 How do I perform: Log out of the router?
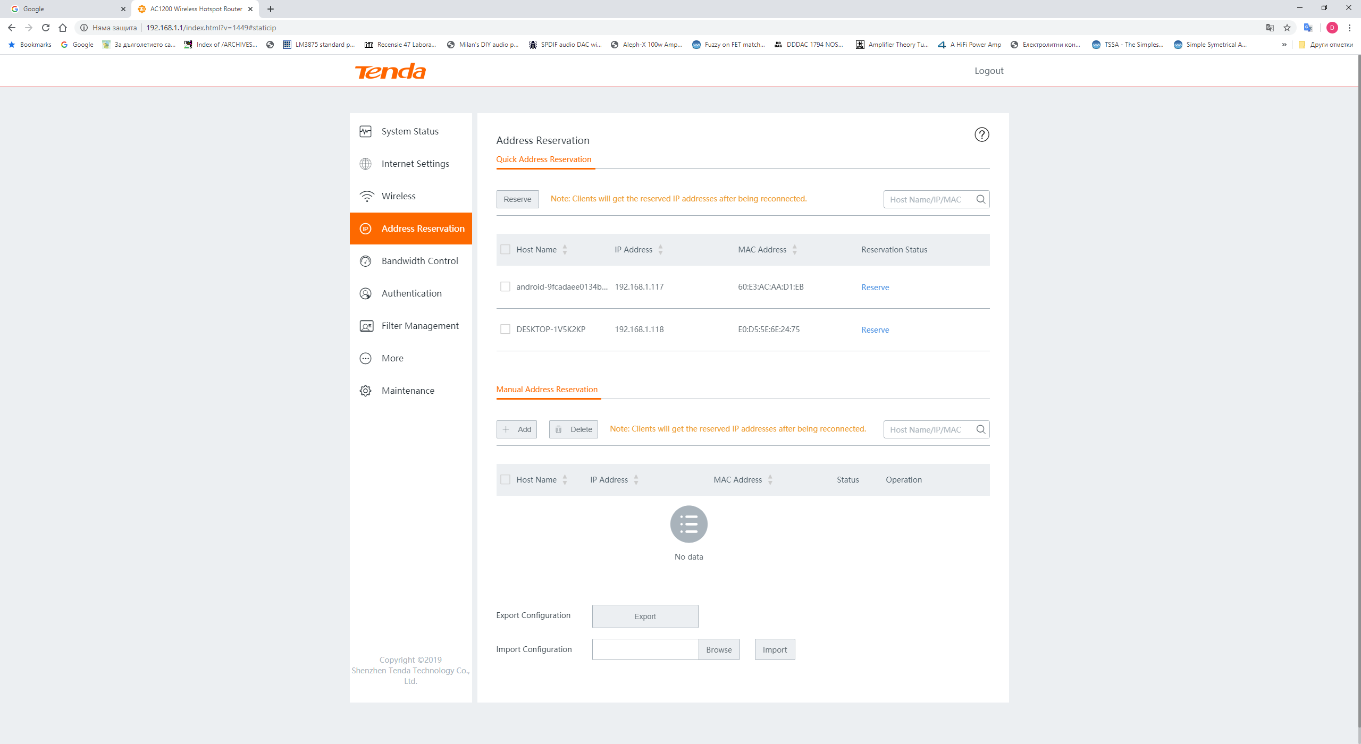point(989,71)
